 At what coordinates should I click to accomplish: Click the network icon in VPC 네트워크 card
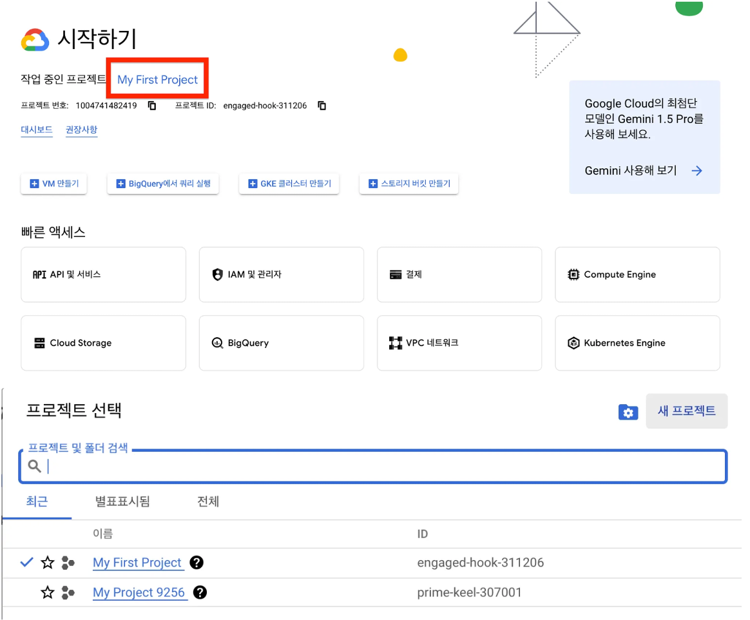click(396, 343)
